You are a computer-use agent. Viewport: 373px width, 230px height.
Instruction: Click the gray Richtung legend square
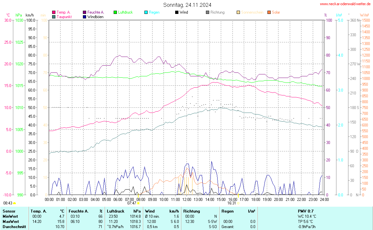coord(207,12)
